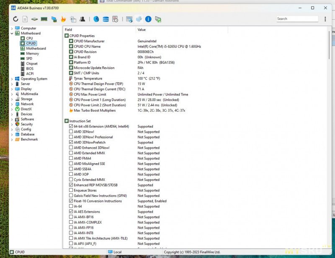Collapse the Motherboard tree node
335x258 pixels.
tap(12, 34)
